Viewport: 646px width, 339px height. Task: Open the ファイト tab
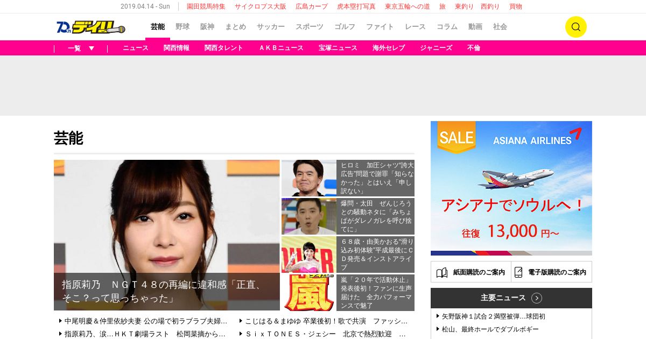point(380,27)
